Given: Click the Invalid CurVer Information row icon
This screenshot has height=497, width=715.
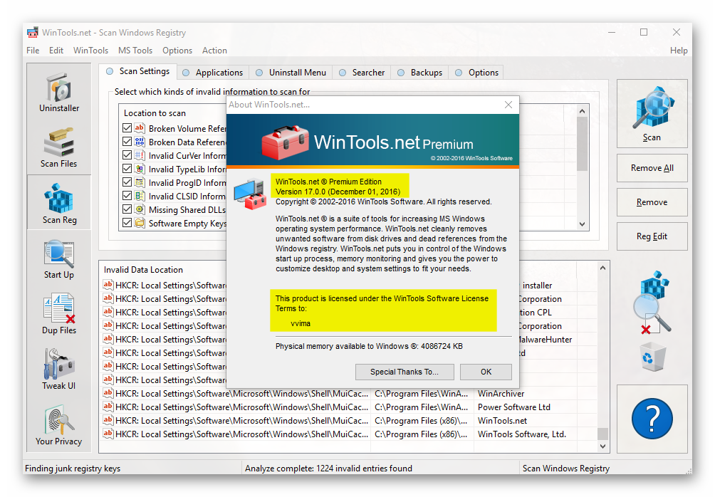Looking at the screenshot, I should tap(140, 155).
